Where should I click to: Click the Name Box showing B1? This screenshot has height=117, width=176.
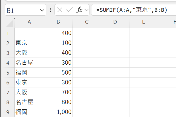point(22,10)
